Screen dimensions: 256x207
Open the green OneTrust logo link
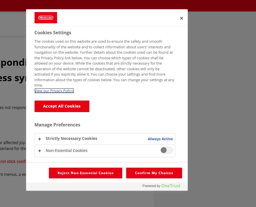(x=171, y=186)
